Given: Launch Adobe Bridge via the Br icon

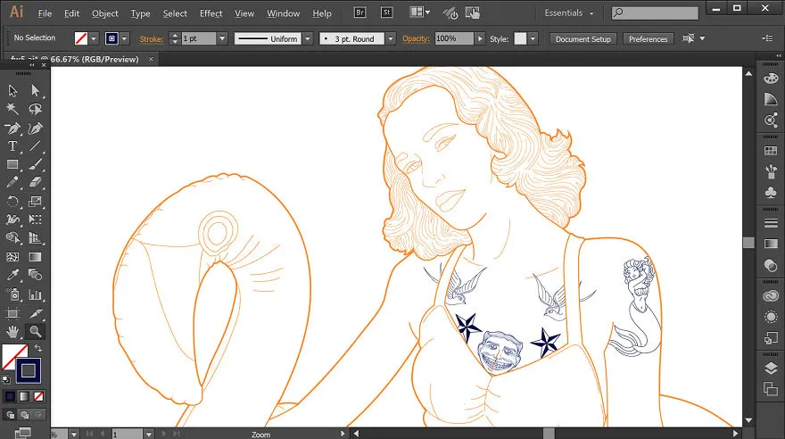Looking at the screenshot, I should click(359, 12).
